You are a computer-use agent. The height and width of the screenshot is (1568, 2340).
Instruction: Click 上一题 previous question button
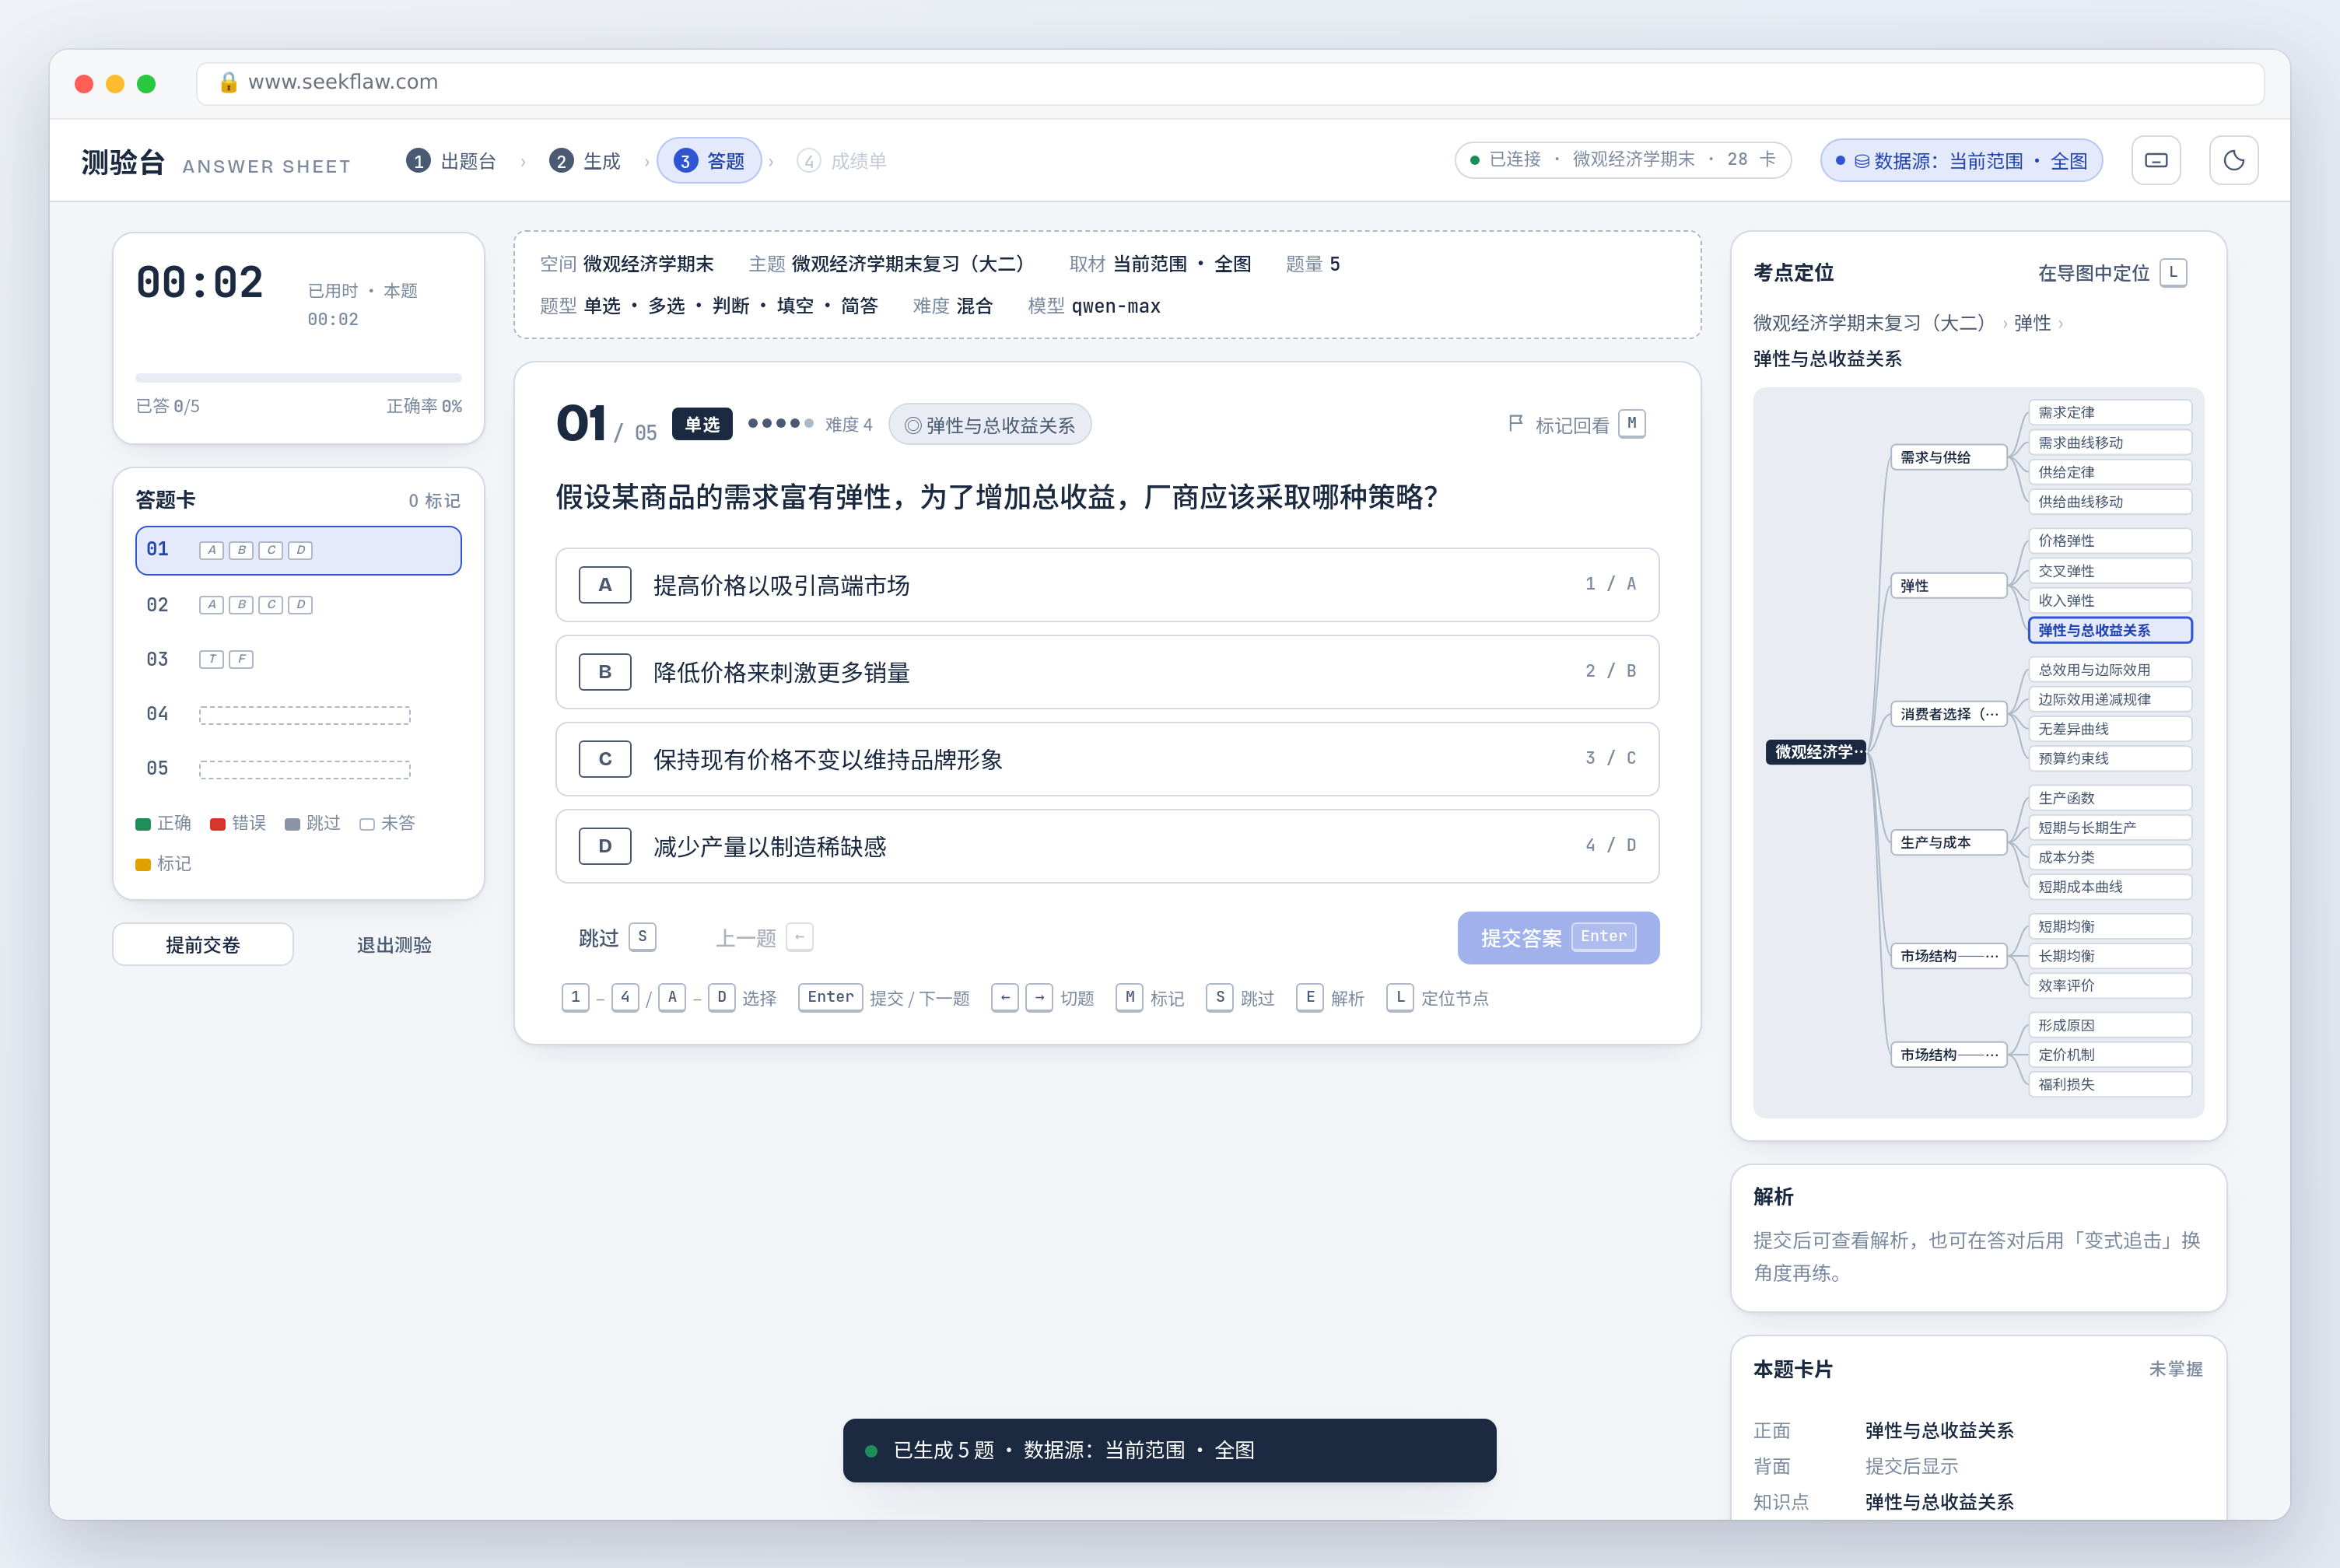tap(764, 937)
